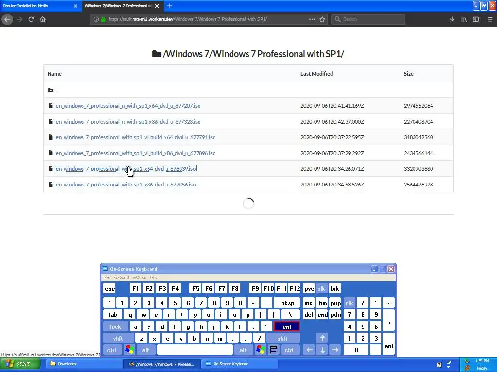Click professional sp1 x64 dvd 676939 iso

(x=126, y=169)
